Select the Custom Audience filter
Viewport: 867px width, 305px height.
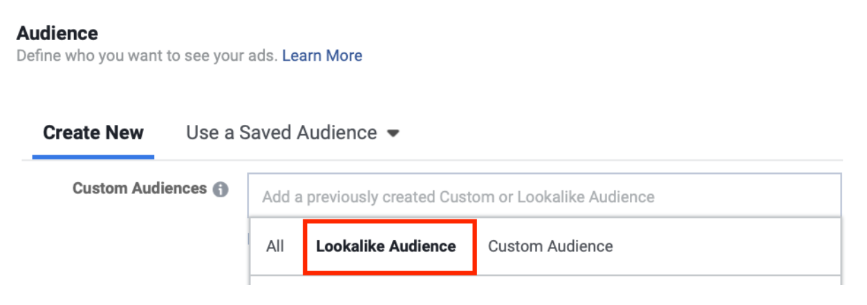[x=550, y=246]
